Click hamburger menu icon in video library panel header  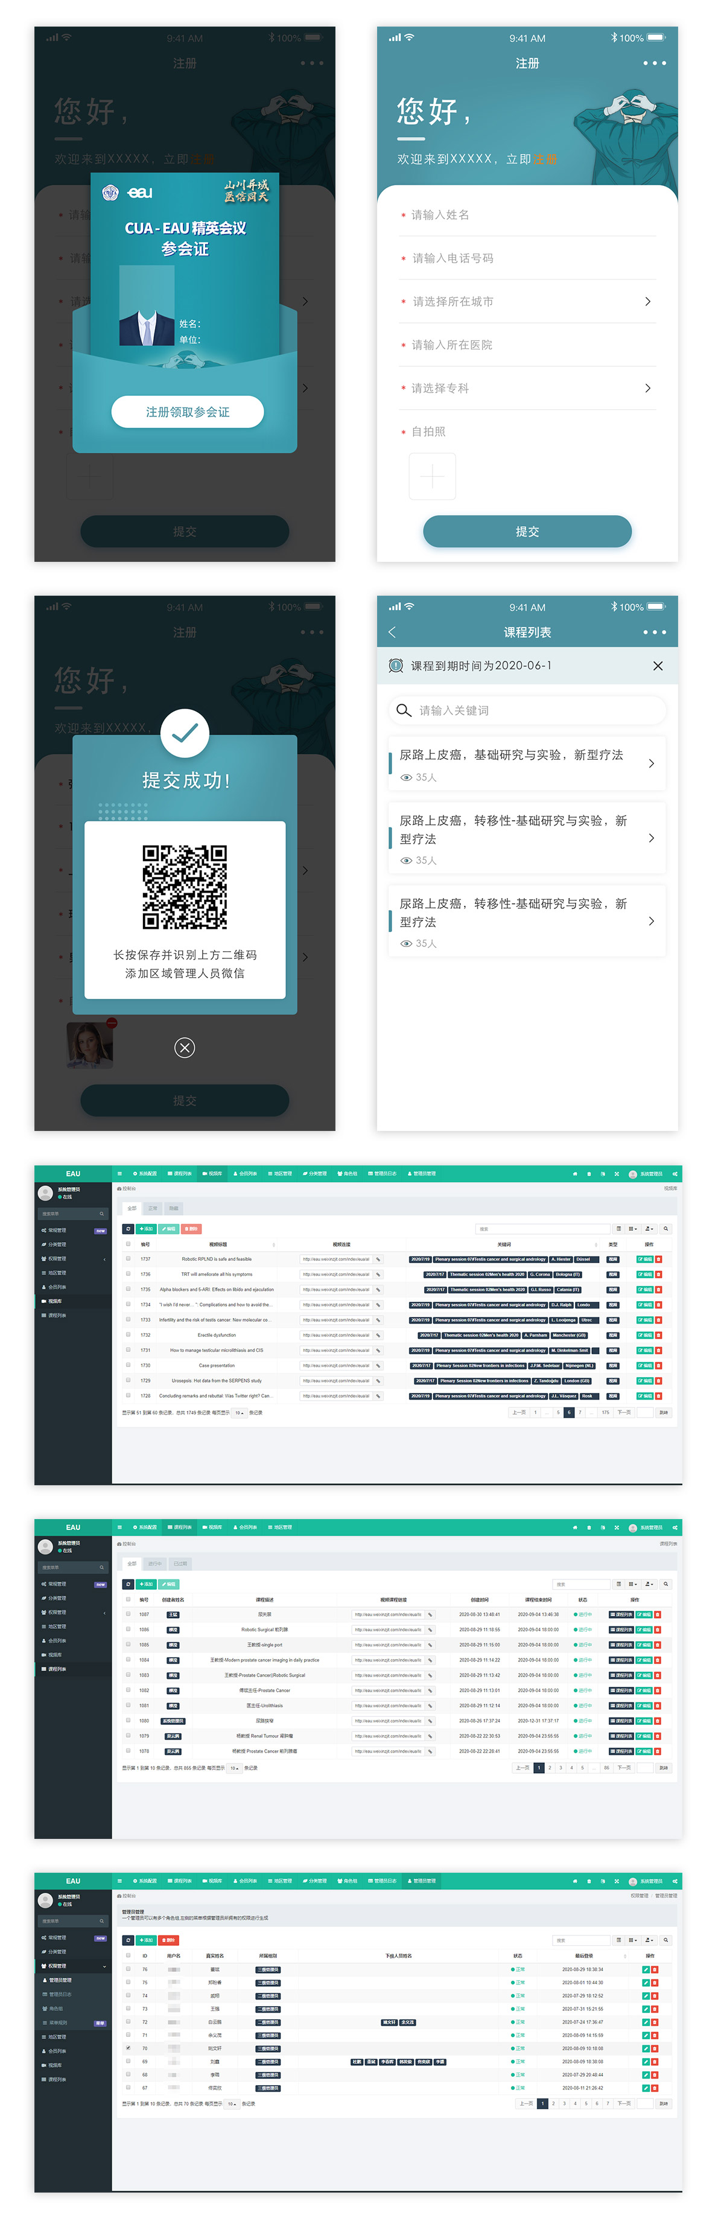pos(119,1174)
